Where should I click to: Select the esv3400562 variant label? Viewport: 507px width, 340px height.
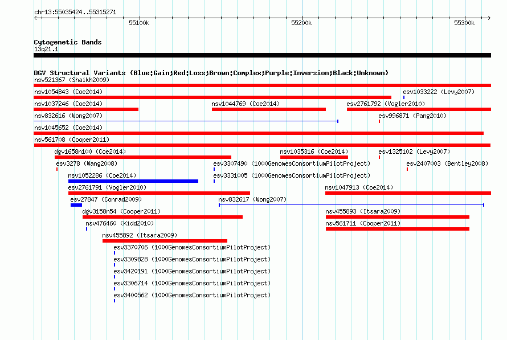coord(192,295)
